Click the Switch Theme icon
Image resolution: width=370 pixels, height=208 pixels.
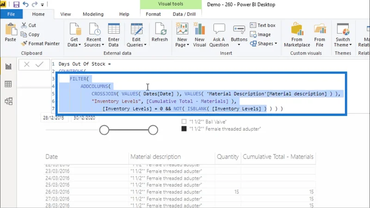tap(343, 29)
